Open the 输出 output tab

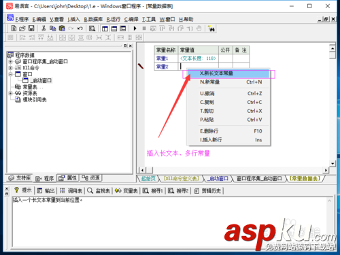point(47,191)
